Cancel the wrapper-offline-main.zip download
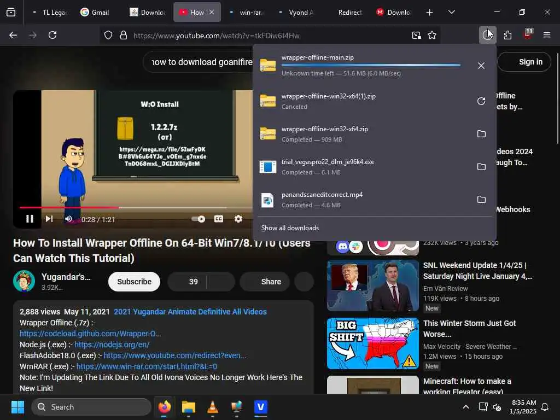 (x=481, y=66)
